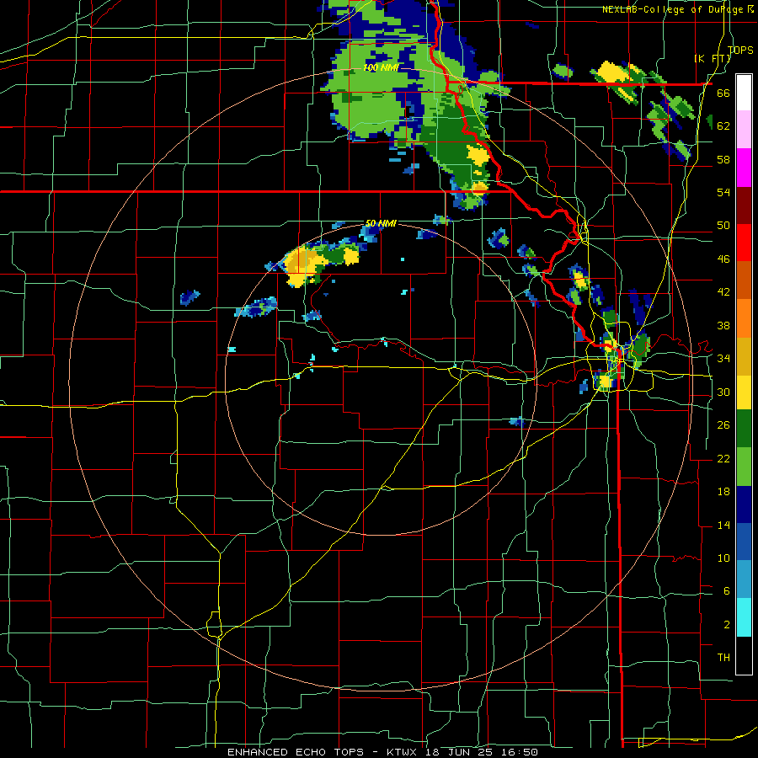Click the NEXLAB-College of DuPage credit

[678, 9]
